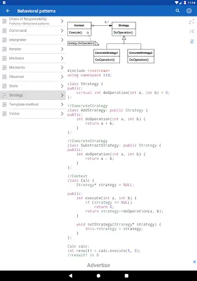This screenshot has height=281, width=197.
Task: Click '//result1 is 0' comment line
Action: click(83, 255)
